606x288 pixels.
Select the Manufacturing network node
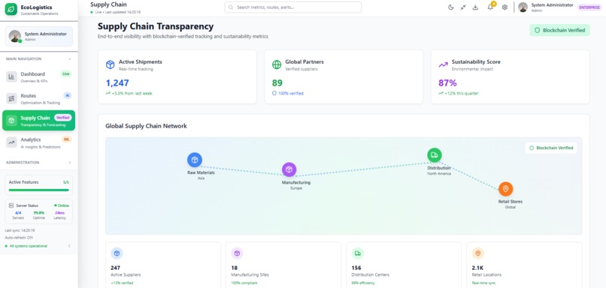[289, 169]
